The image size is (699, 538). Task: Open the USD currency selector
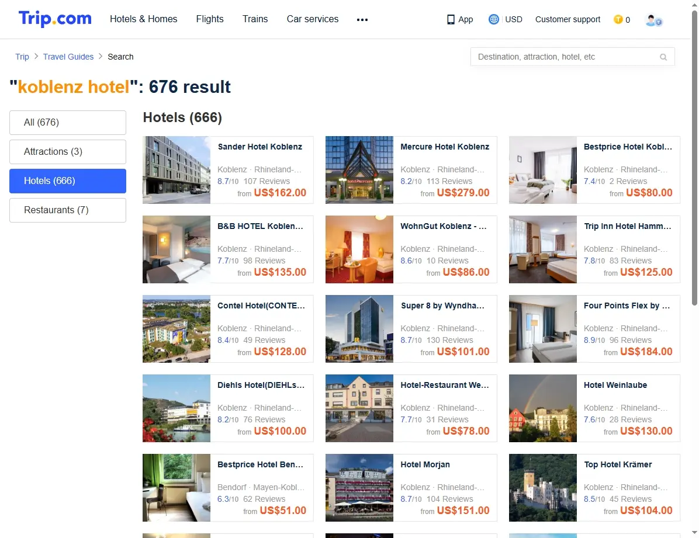(x=514, y=19)
